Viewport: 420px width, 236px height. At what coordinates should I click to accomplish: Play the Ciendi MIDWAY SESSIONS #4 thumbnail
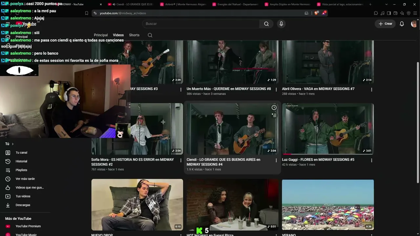[232, 129]
